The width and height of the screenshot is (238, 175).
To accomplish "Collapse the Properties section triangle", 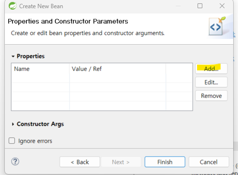I will tap(13, 56).
